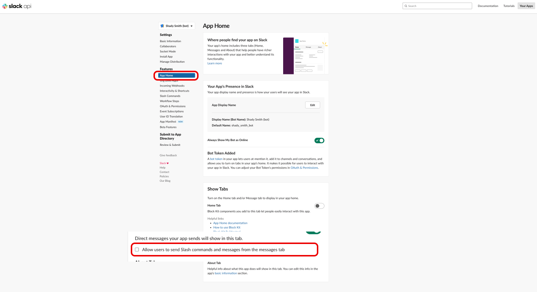The height and width of the screenshot is (292, 537).
Task: Open the bot token link
Action: pos(216,159)
